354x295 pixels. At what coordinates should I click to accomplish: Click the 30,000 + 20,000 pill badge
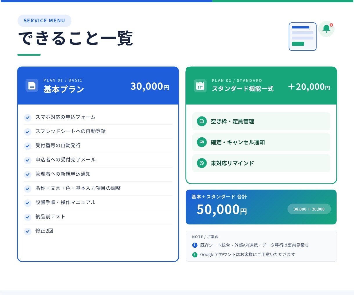(309, 209)
